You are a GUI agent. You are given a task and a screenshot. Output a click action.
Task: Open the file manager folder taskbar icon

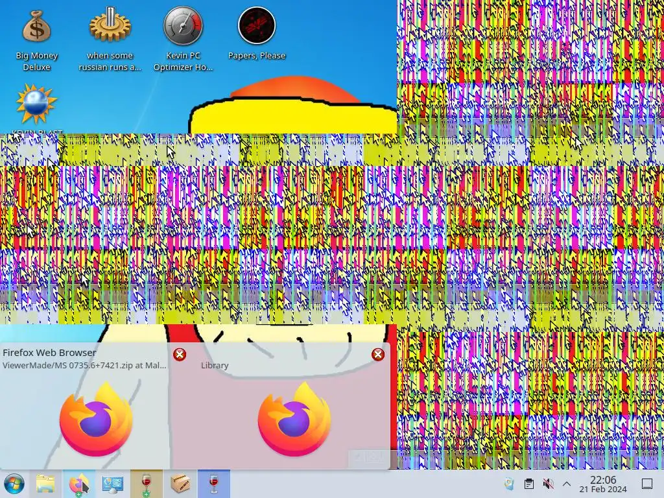(x=45, y=484)
